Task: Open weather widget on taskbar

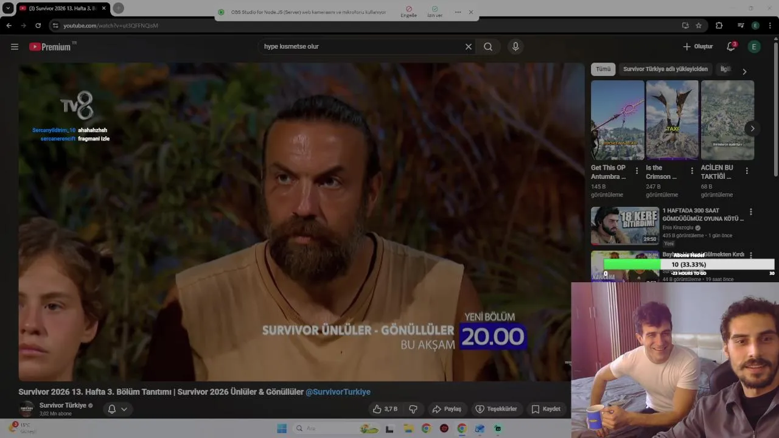Action: (x=23, y=428)
